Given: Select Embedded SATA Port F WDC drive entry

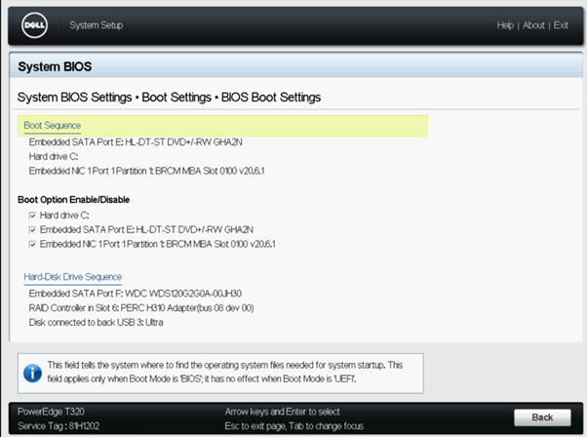Looking at the screenshot, I should click(x=136, y=294).
